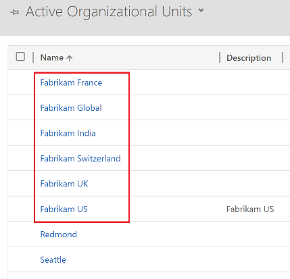Open the Fabrikam Switzerland record
The image size is (290, 279).
point(80,158)
